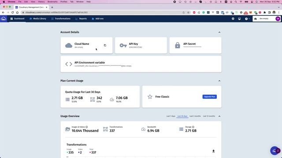This screenshot has width=282, height=158.
Task: Switch to the Reports tab
Action: [81, 18]
